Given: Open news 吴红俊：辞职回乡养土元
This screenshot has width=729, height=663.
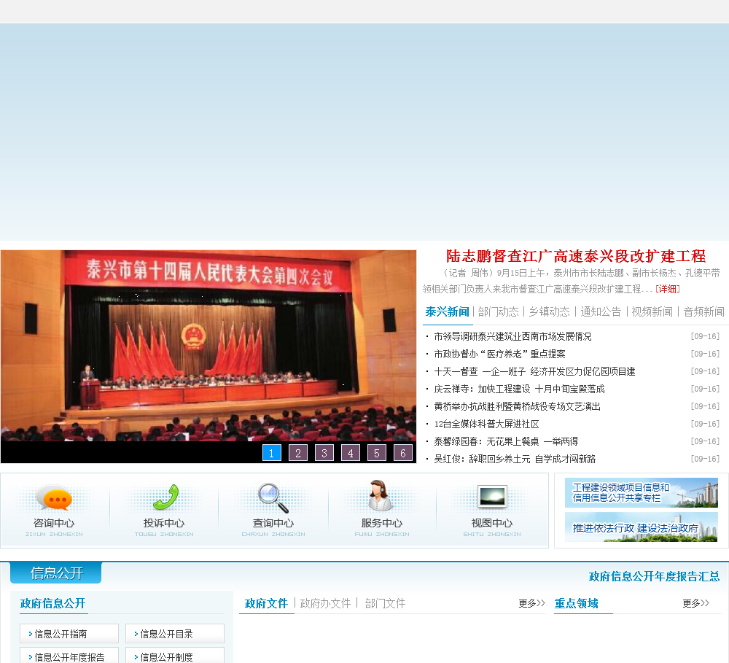Looking at the screenshot, I should click(x=515, y=460).
